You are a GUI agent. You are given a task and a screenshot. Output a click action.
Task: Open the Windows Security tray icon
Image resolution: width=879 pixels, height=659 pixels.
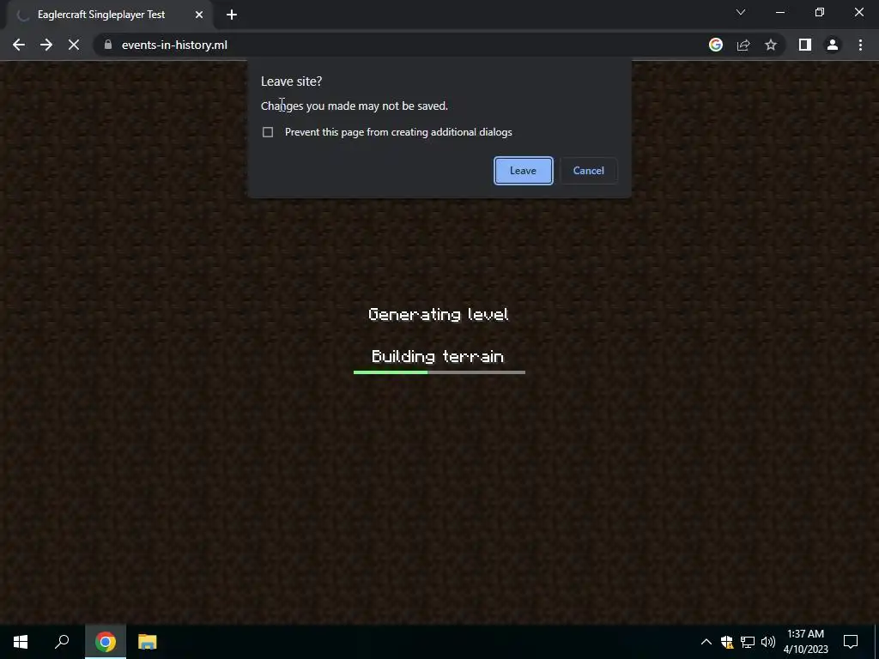727,642
